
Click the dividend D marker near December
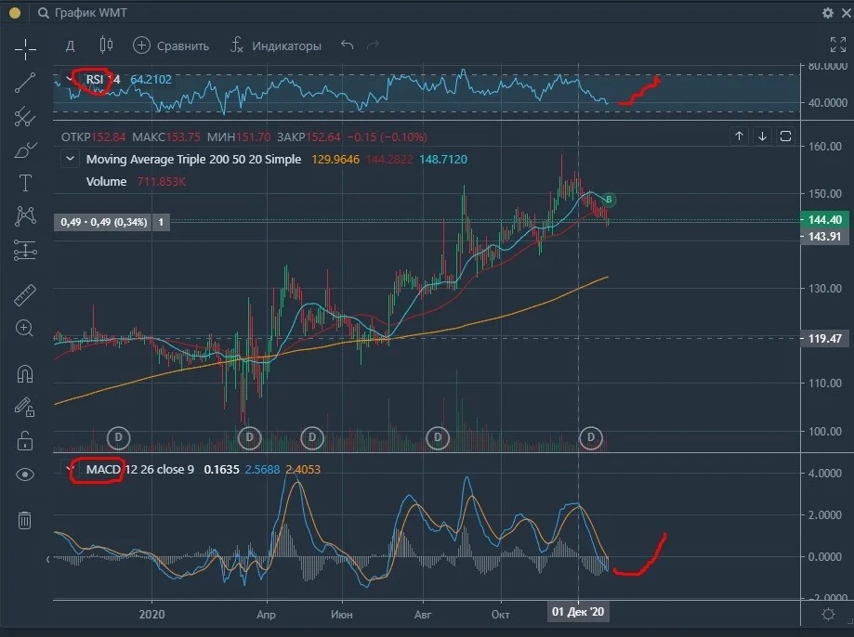[591, 437]
